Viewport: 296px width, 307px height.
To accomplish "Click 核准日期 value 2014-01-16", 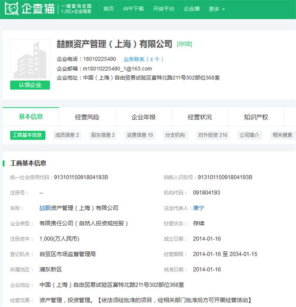I will [x=207, y=270].
